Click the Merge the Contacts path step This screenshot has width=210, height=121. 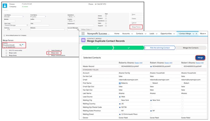[191, 48]
